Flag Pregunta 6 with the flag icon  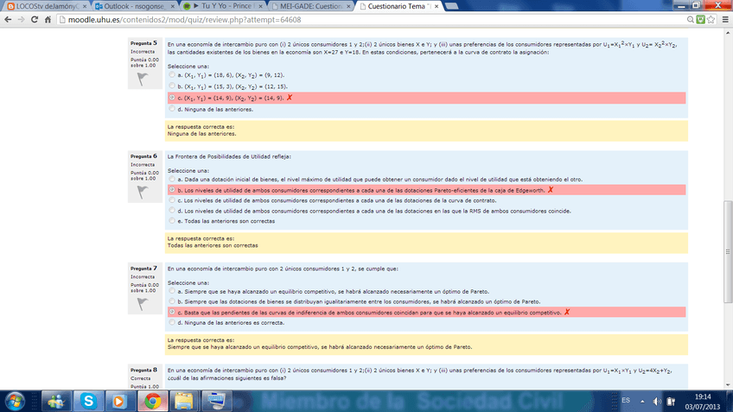click(x=143, y=192)
